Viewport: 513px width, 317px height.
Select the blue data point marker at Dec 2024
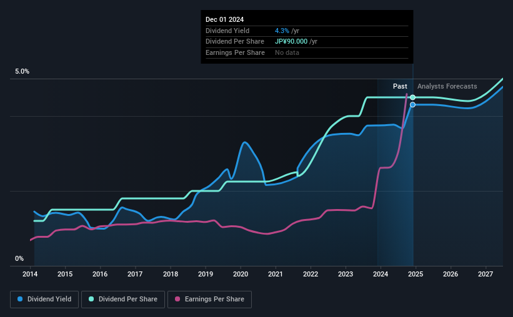[412, 105]
